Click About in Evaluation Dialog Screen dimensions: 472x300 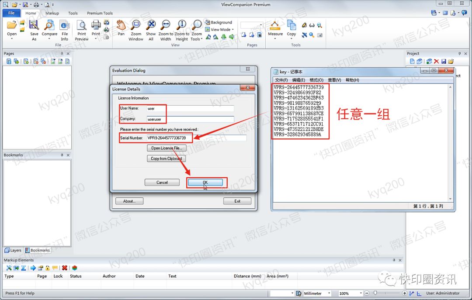(x=129, y=201)
